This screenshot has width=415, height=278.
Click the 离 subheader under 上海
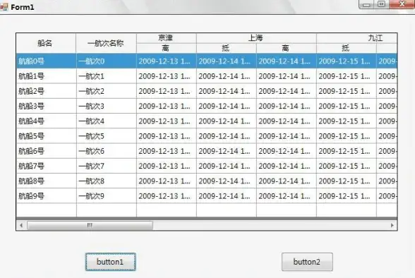[x=286, y=48]
